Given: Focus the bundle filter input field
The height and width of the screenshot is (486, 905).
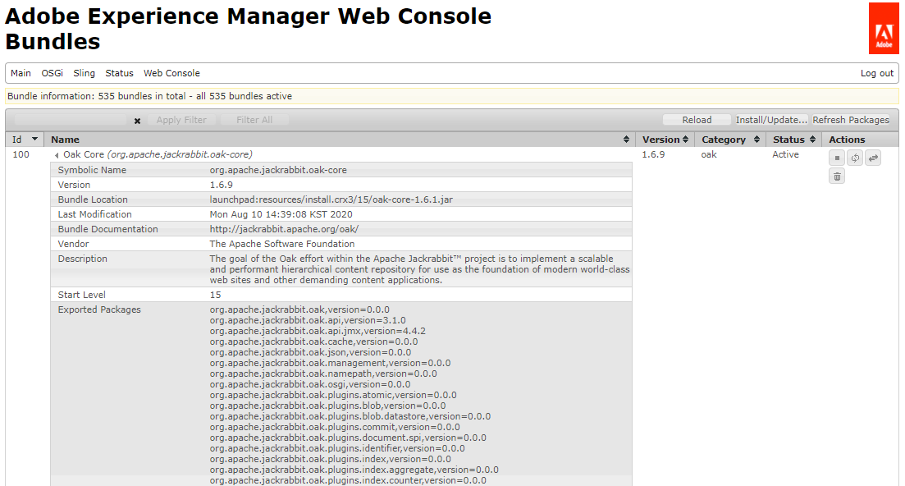Looking at the screenshot, I should [71, 120].
